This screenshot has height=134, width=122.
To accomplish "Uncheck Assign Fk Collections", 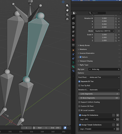I will pos(80,115).
